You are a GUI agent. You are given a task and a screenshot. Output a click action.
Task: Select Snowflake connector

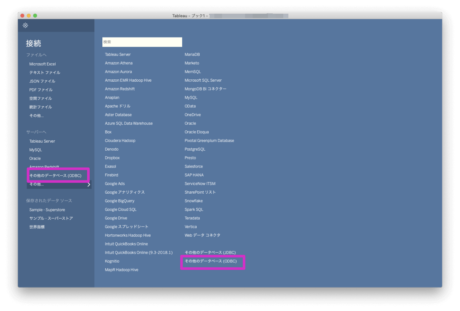(x=194, y=201)
